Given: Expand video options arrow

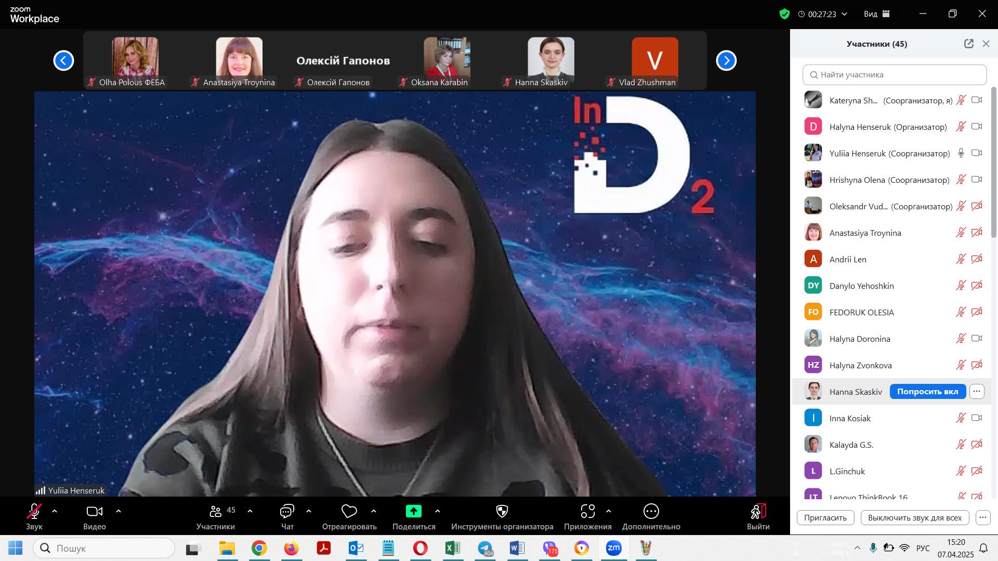Looking at the screenshot, I should tap(119, 512).
